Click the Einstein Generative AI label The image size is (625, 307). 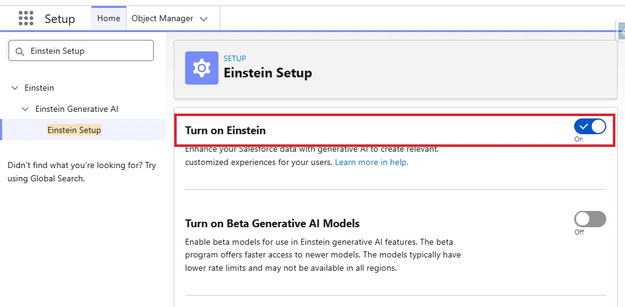(x=77, y=109)
